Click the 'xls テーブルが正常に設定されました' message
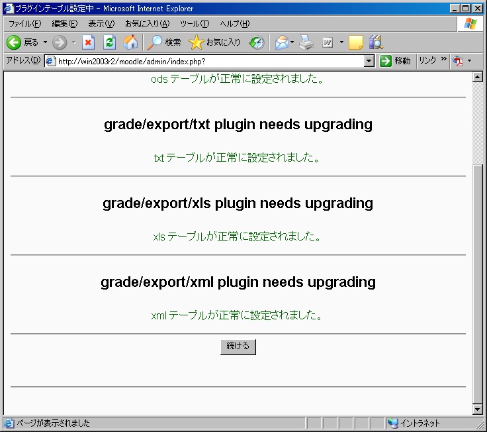Viewport: 487px width, 432px height. tap(237, 237)
